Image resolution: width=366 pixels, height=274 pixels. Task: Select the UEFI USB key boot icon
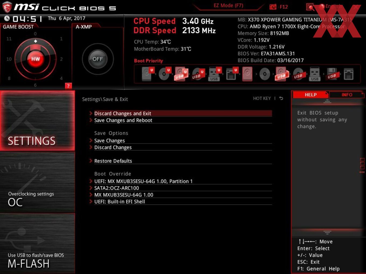tap(214, 74)
